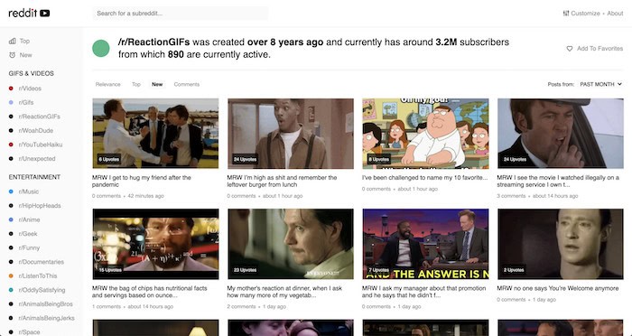Open the Peter Griffin classroom GIF thumbnail
Image resolution: width=632 pixels, height=336 pixels.
425,134
